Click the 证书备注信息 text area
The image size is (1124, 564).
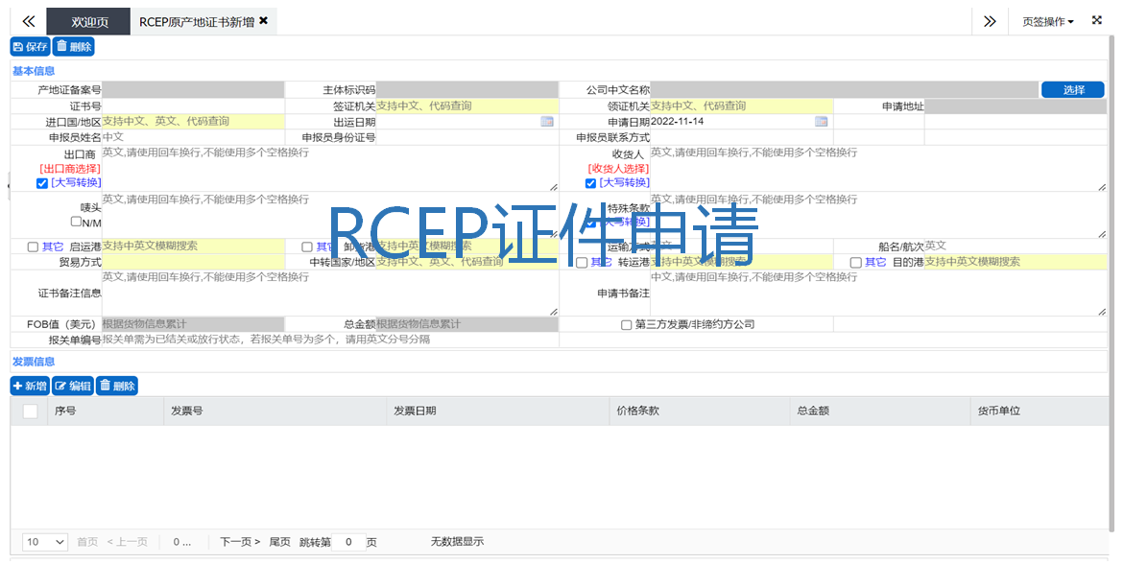[x=330, y=294]
